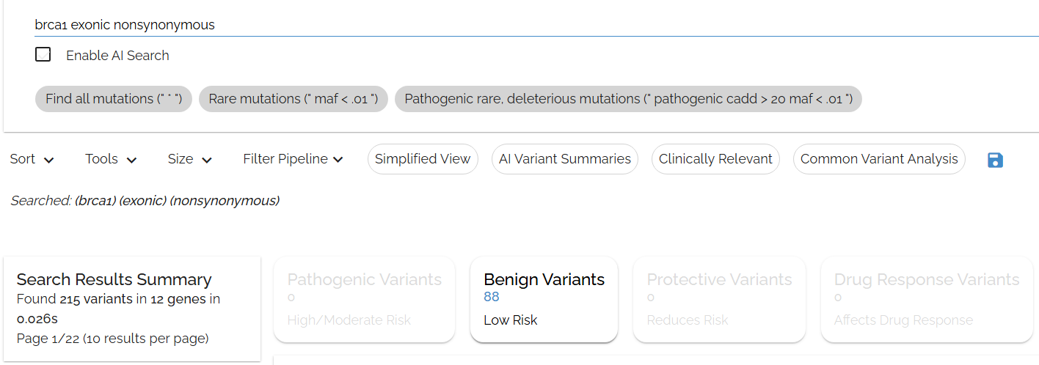Expand the Tools dropdown menu
This screenshot has height=365, width=1039.
pos(111,159)
